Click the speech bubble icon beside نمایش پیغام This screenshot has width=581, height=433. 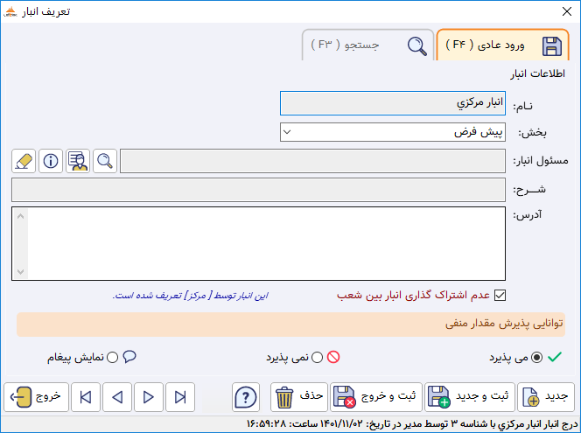click(129, 357)
